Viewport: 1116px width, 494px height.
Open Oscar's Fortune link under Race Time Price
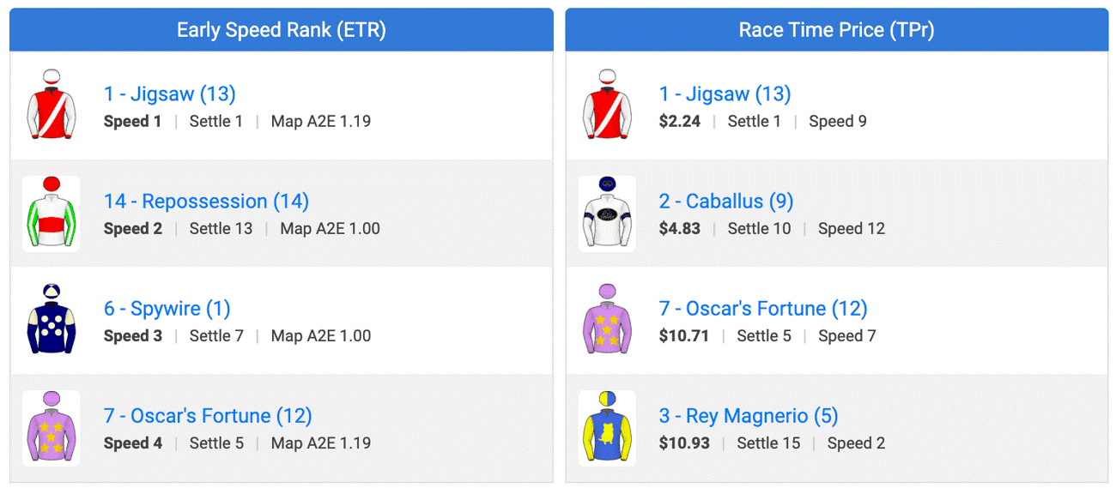coord(762,309)
